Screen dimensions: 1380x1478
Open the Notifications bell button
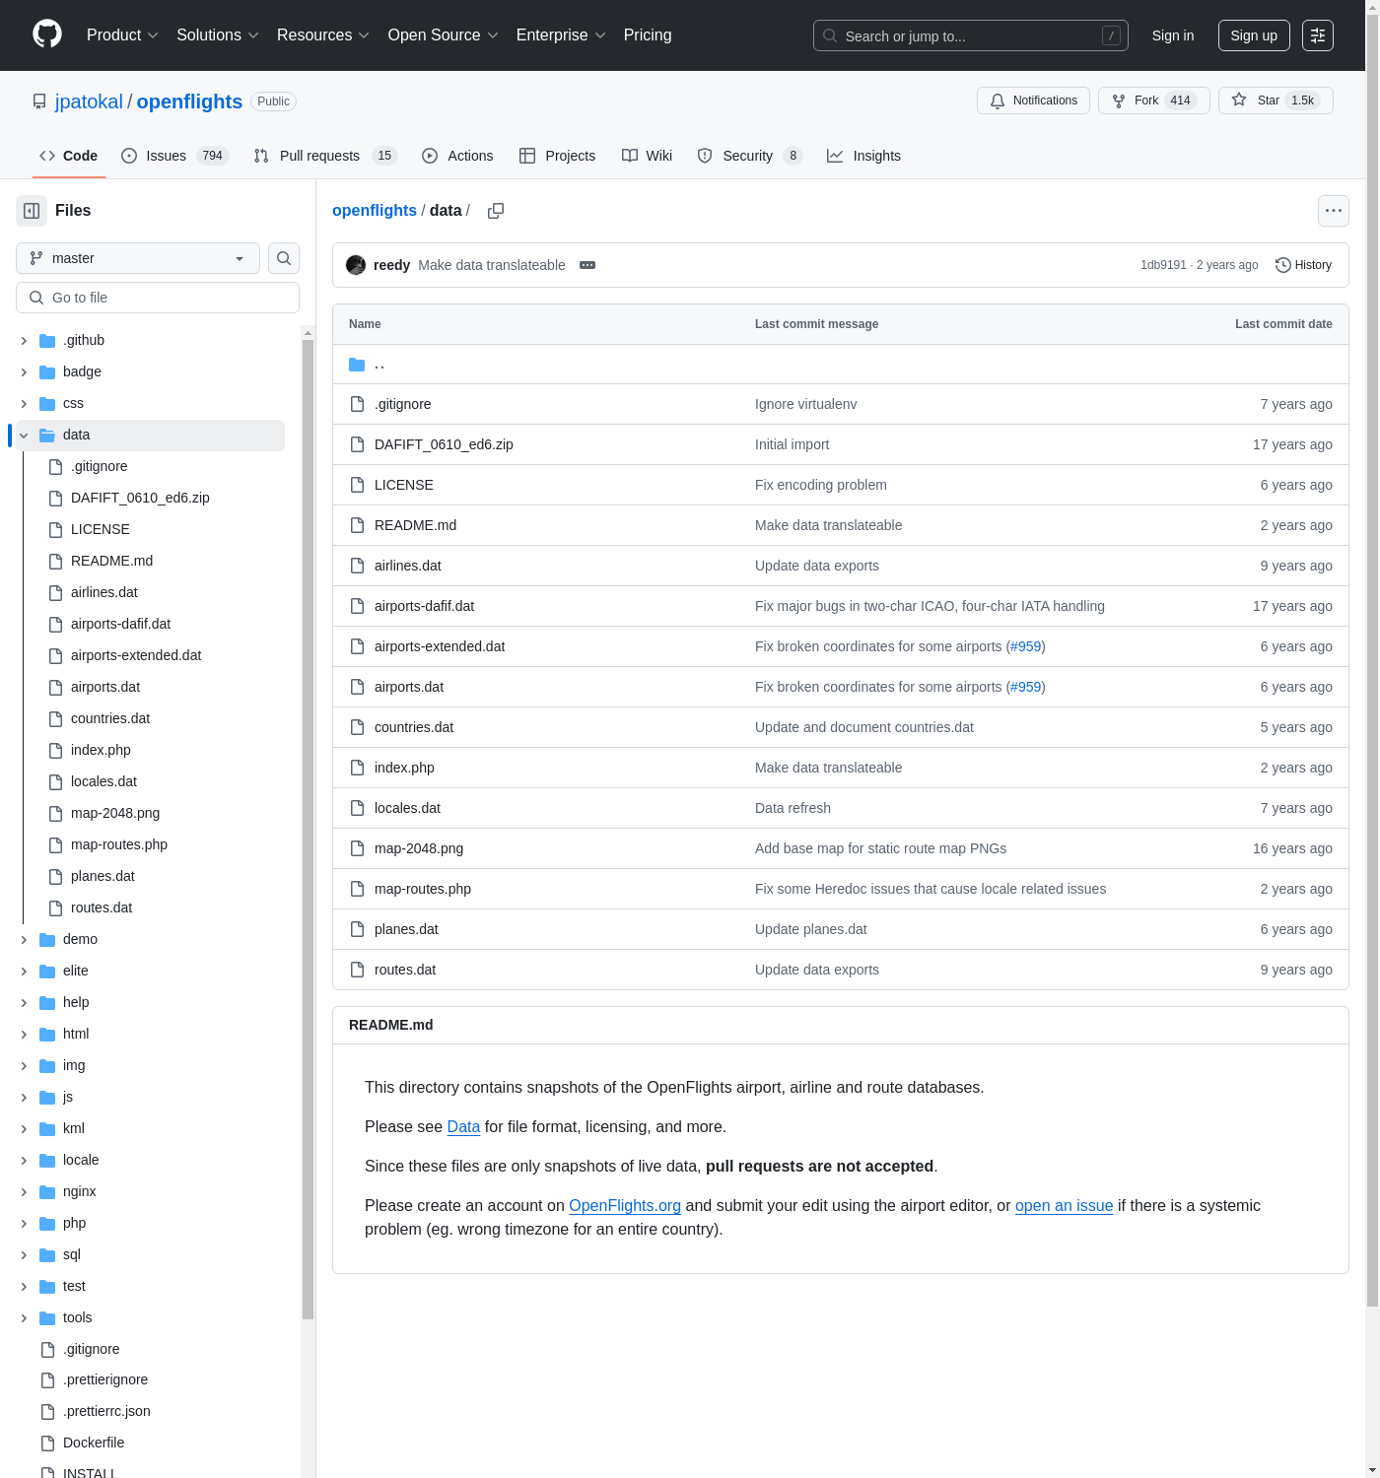1033,101
